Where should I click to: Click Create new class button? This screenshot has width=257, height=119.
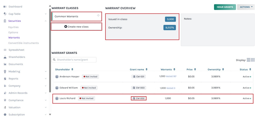point(76,27)
